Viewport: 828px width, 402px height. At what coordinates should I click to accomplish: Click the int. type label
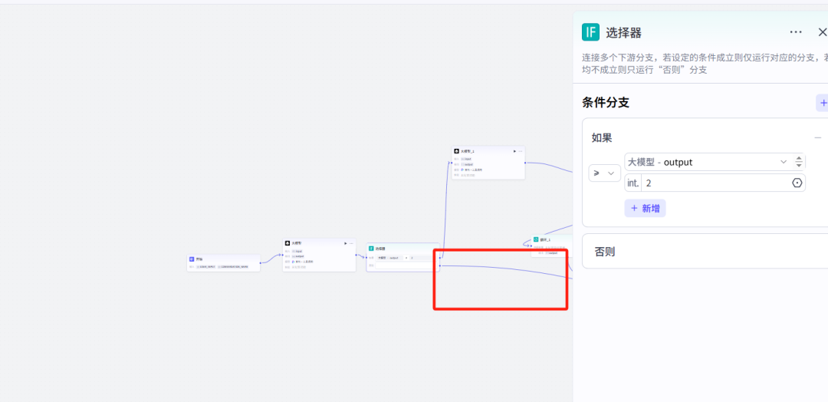point(632,183)
